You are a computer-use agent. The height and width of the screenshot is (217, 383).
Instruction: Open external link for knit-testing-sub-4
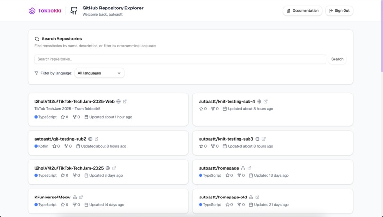266,101
